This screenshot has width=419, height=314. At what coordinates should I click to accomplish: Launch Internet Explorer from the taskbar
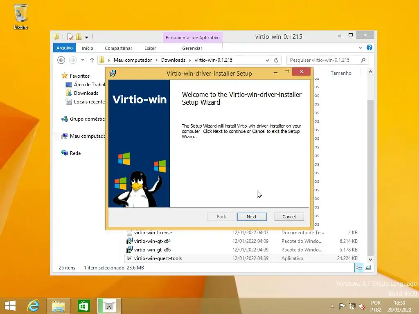33,306
